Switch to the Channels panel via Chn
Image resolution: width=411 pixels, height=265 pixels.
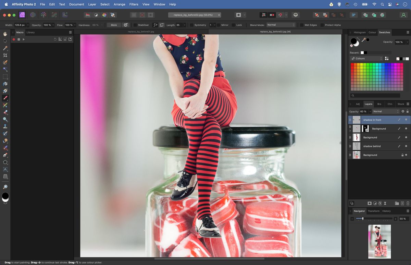(389, 104)
